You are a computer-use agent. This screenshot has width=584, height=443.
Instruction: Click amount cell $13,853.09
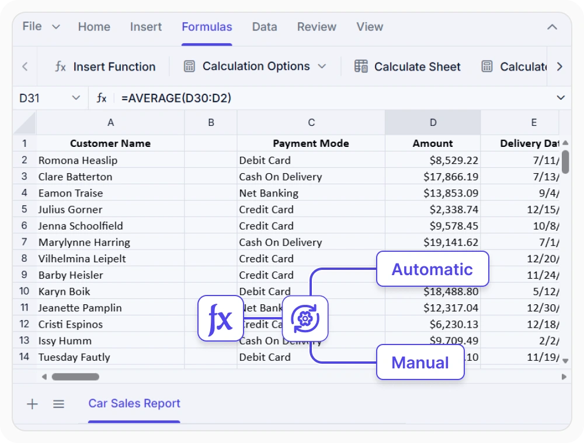[x=433, y=193]
